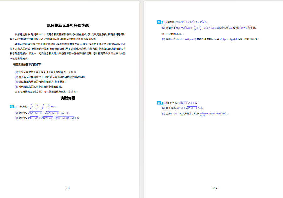Viewport: 283px width, 198px height.
Task: Click the line starting 变换为熟悉的形式
Action: pyautogui.click(x=68, y=49)
